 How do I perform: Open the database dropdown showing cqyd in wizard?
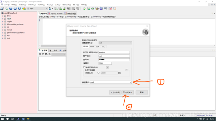(111, 82)
